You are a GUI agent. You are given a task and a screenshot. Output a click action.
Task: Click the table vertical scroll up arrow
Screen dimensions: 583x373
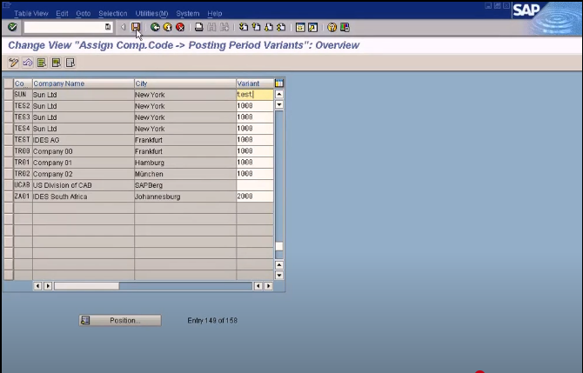coord(278,94)
